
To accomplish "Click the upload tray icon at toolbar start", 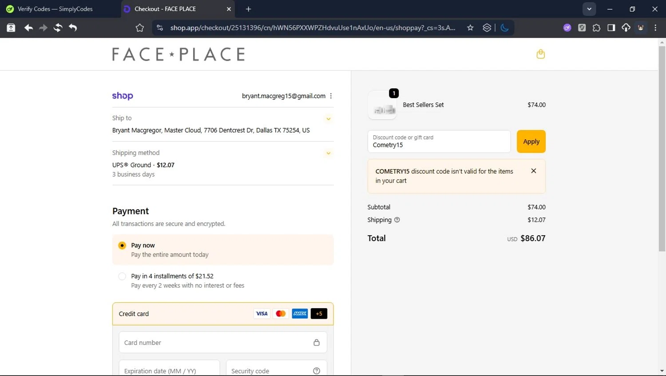I will coord(11,28).
